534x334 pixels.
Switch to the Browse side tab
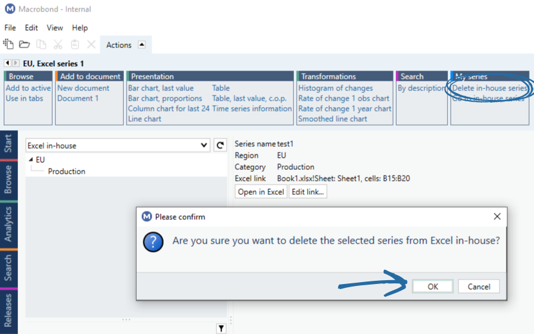pos(8,180)
